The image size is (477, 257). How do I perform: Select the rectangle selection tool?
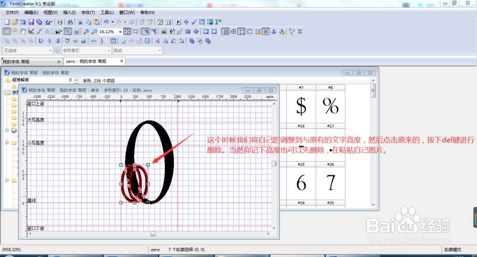pyautogui.click(x=7, y=31)
